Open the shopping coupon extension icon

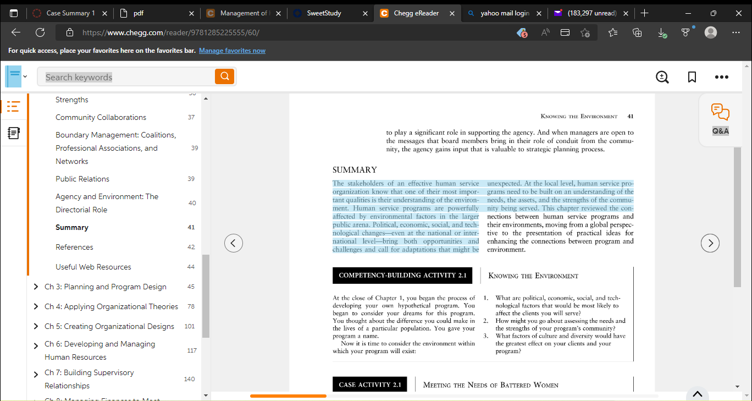(x=522, y=32)
